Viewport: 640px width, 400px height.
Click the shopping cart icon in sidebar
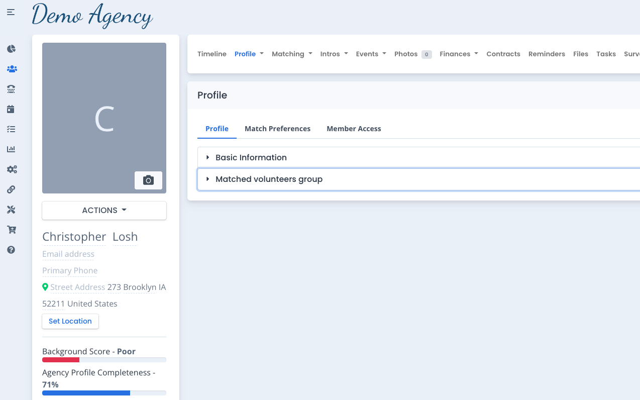pos(11,230)
